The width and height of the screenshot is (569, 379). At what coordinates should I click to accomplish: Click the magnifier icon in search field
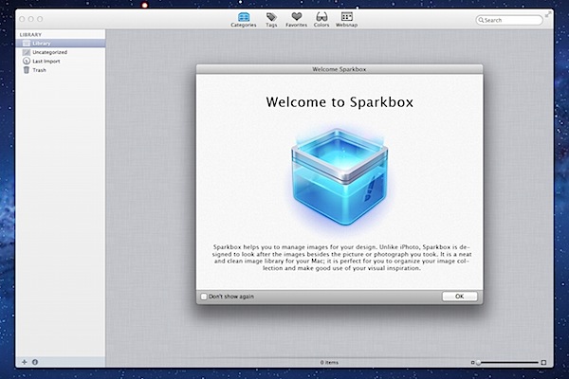tap(481, 20)
